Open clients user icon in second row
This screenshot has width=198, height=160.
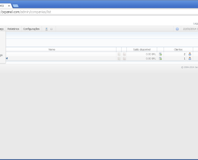190,58
